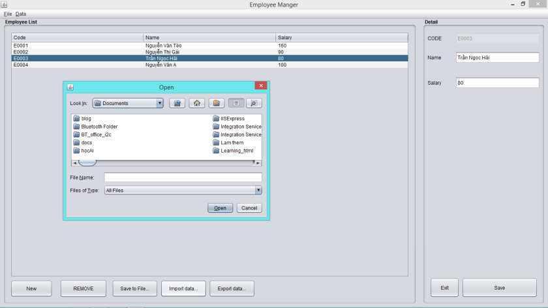Click the Employee Manger app icon
The height and width of the screenshot is (308, 548).
[x=4, y=5]
